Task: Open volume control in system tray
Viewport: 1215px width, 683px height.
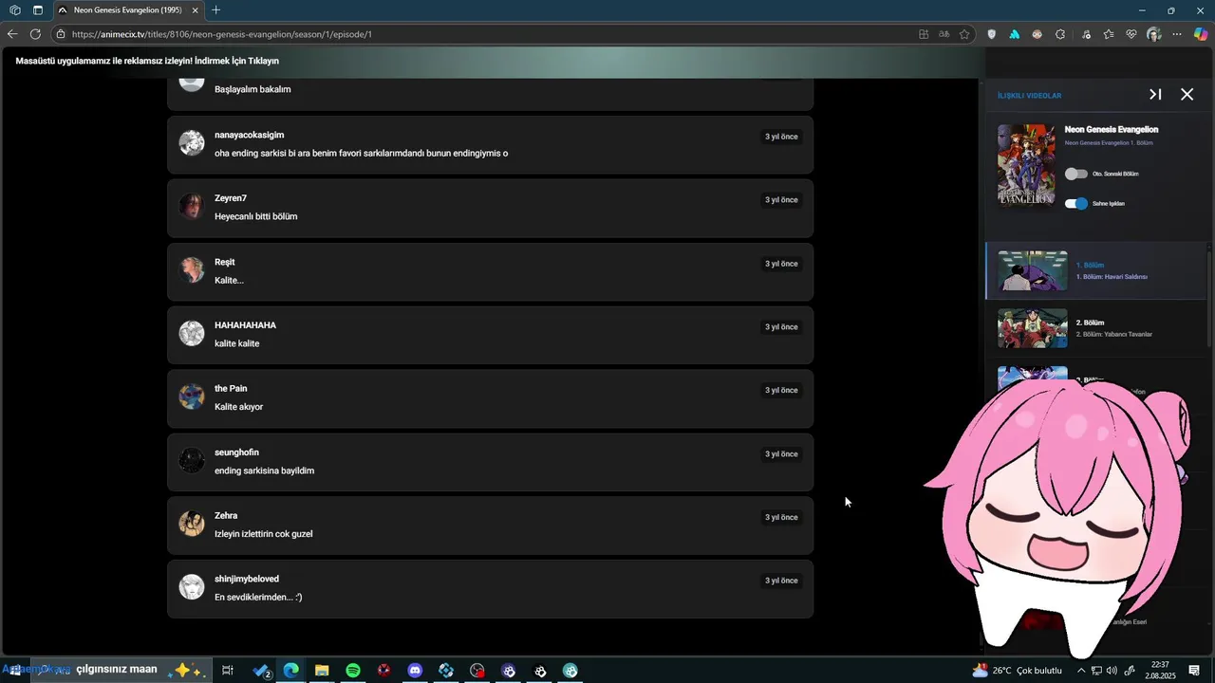Action: (x=1112, y=671)
